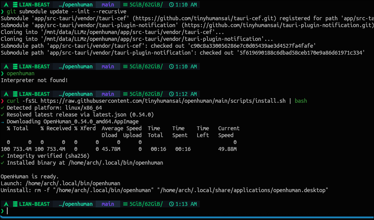Viewport: 374px width, 220px height.
Task: Click the green check before Integrity verified
Action: coord(2,156)
